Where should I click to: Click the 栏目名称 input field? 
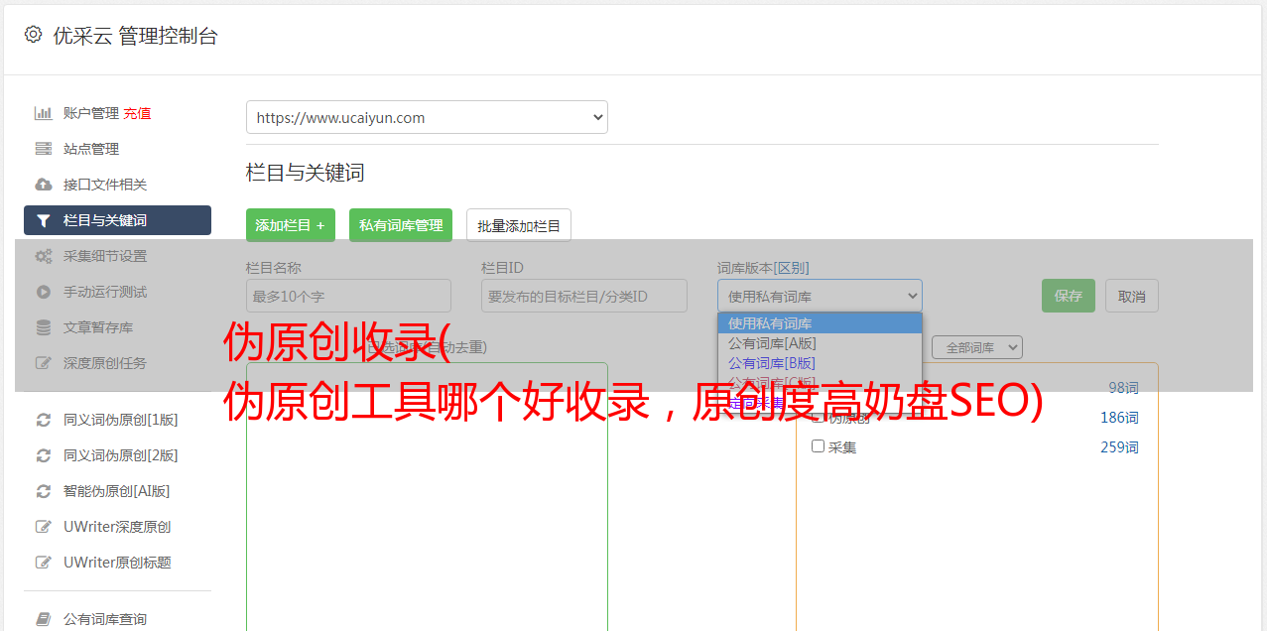(348, 296)
